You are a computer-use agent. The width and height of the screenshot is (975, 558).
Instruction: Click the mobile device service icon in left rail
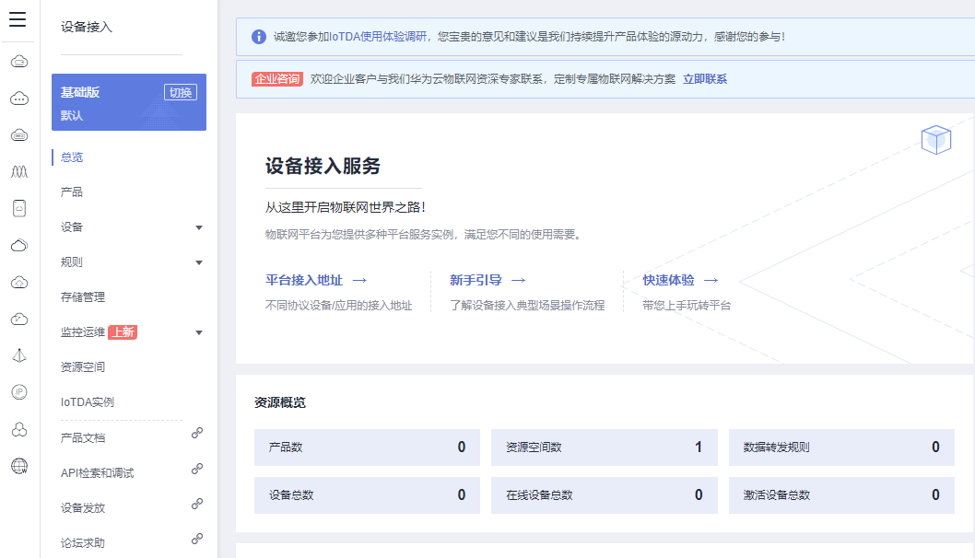coord(19,208)
